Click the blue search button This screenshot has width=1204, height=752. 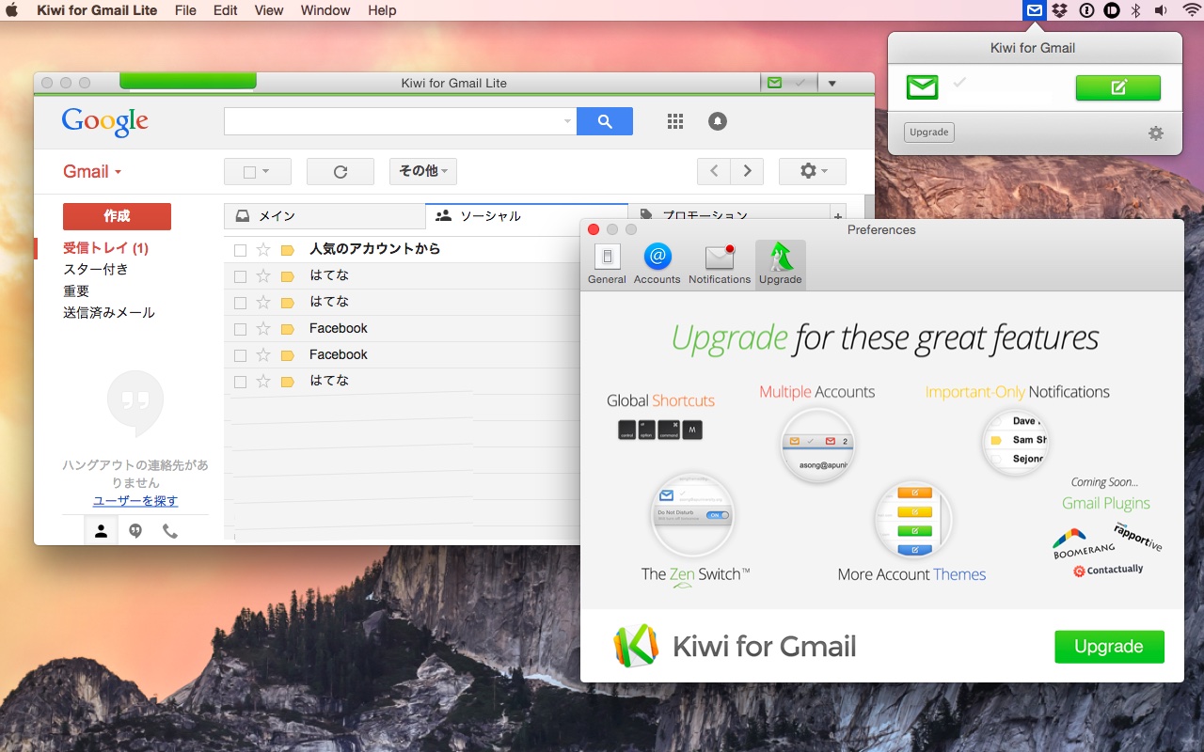(605, 121)
